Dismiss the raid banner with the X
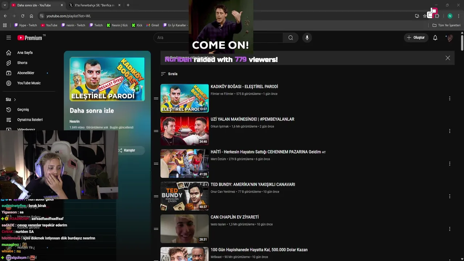Viewport: 464px width, 261px height. coord(448,58)
